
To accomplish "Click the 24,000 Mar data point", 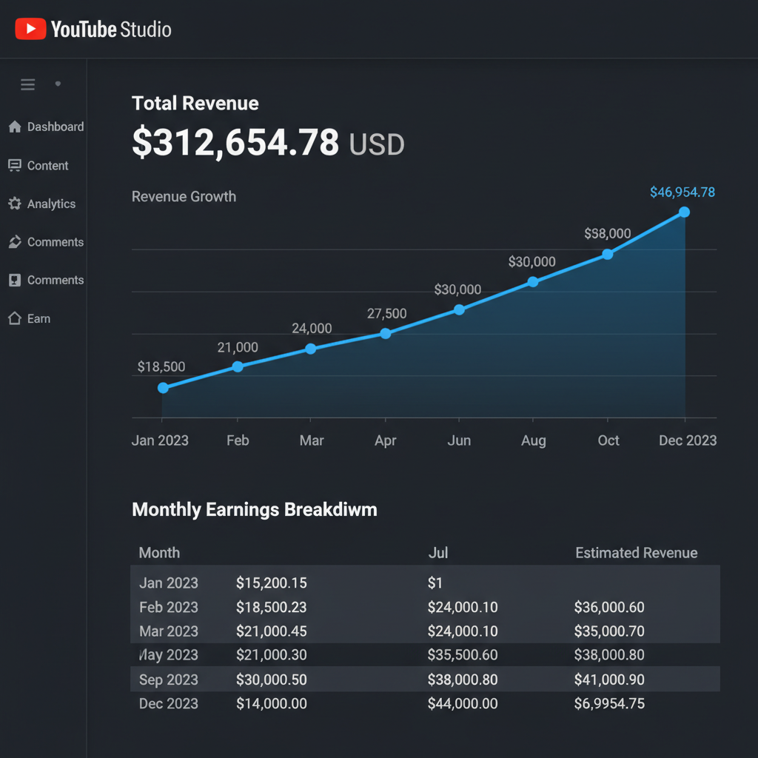I will tap(311, 349).
